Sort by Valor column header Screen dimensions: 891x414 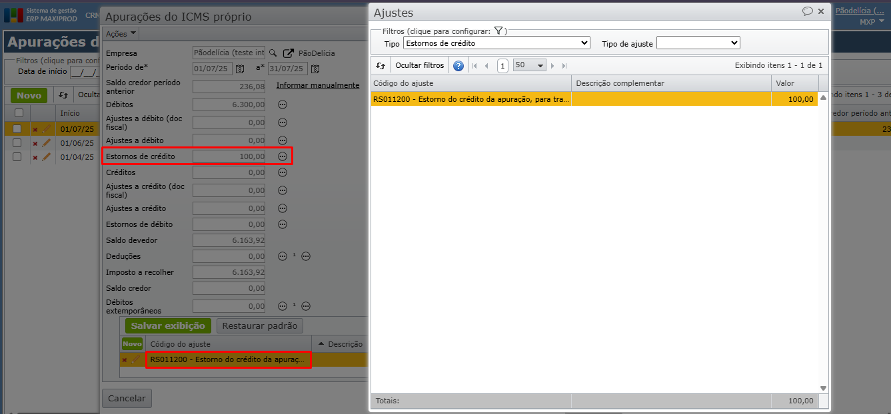794,83
